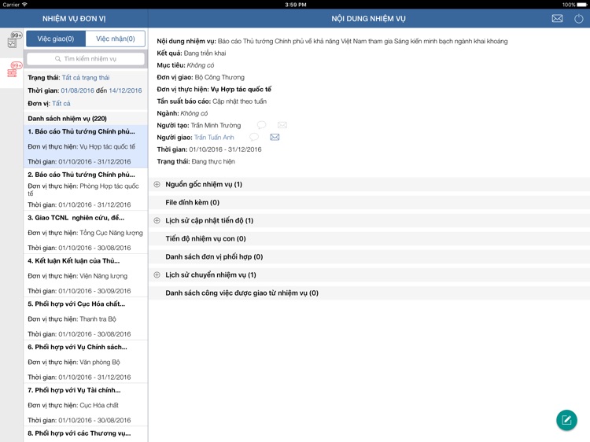Viewport: 590px width, 442px height.
Task: Switch to Việc nhận(0) tab
Action: tap(115, 39)
